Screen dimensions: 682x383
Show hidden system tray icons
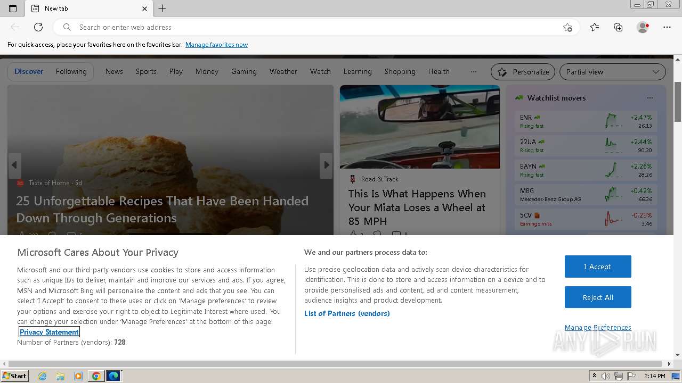click(594, 376)
